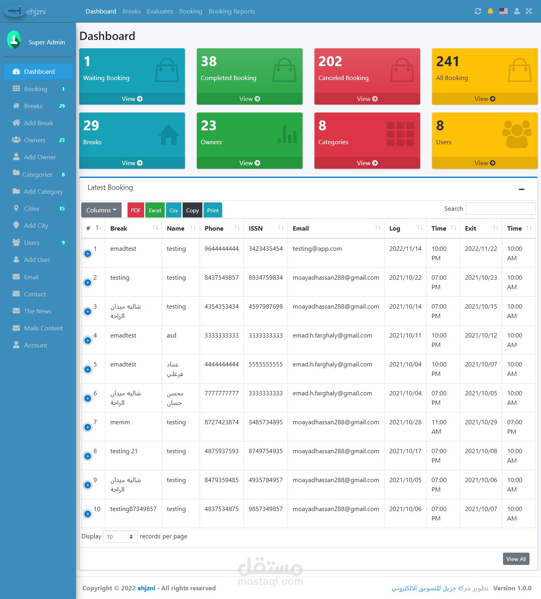Click the Arabic developer link in footer

point(424,588)
